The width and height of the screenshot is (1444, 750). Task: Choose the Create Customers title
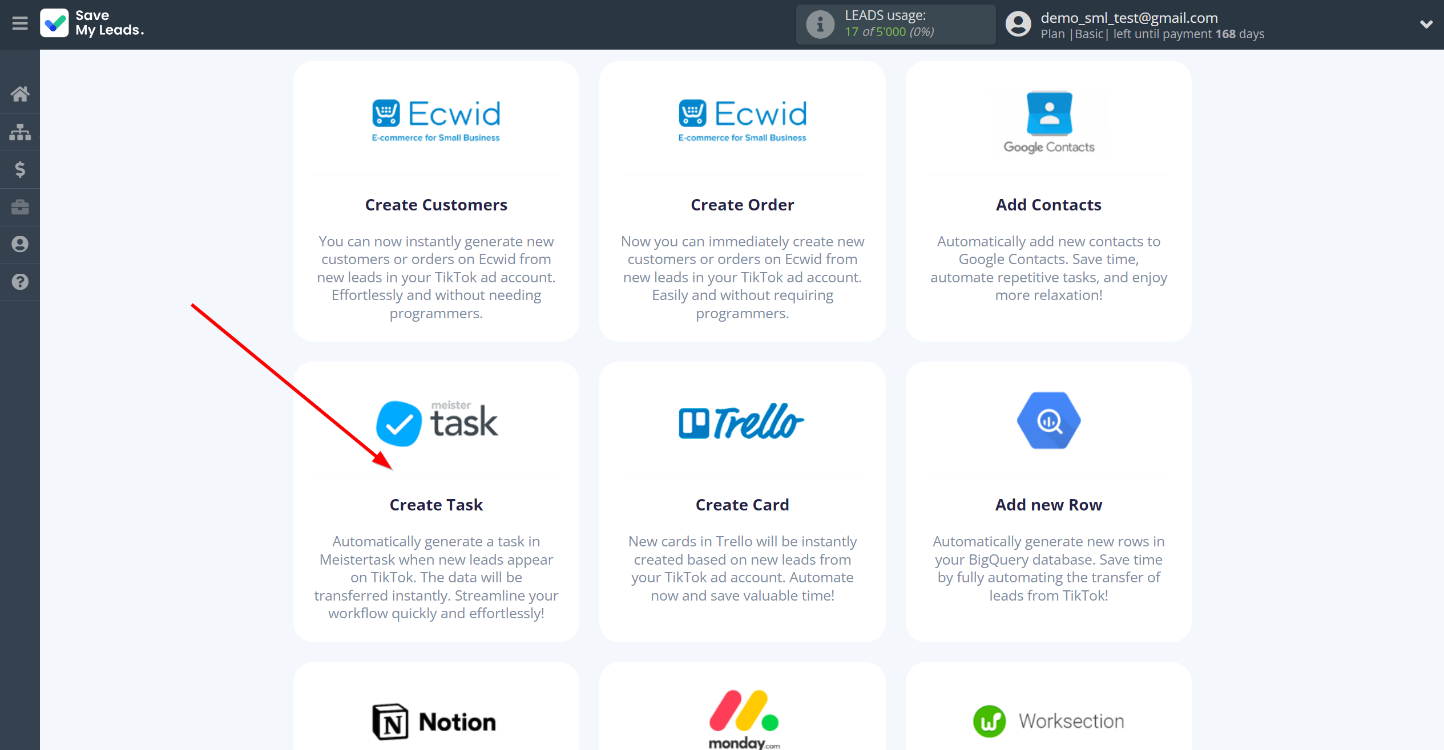[436, 205]
